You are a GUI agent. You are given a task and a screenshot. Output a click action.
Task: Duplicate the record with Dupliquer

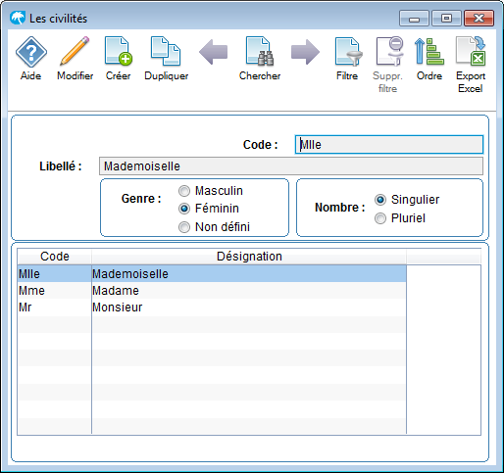pos(166,51)
